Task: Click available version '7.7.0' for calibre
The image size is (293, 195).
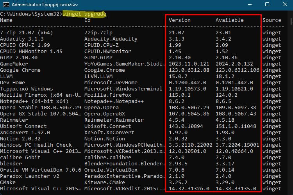Action: tap(223, 158)
